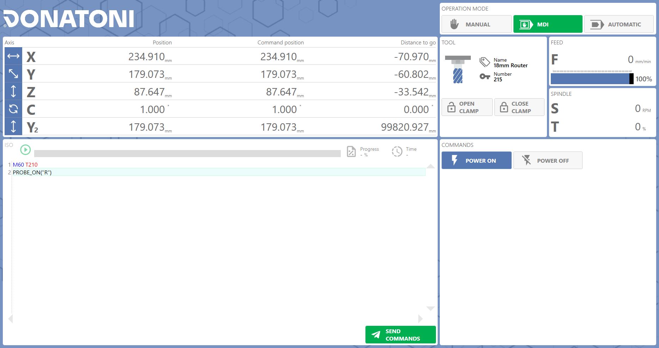This screenshot has height=348, width=659.
Task: Click the Distance to go column header
Action: coord(418,42)
